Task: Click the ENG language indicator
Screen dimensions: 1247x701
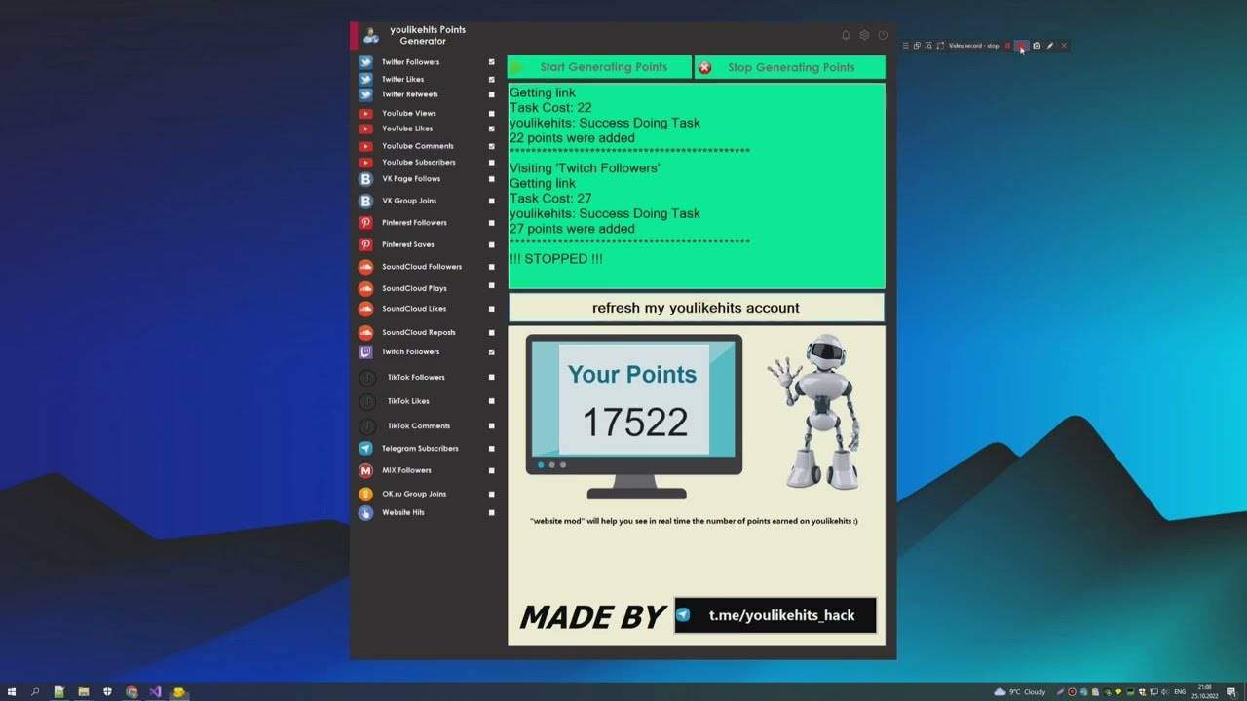Action: click(1180, 692)
